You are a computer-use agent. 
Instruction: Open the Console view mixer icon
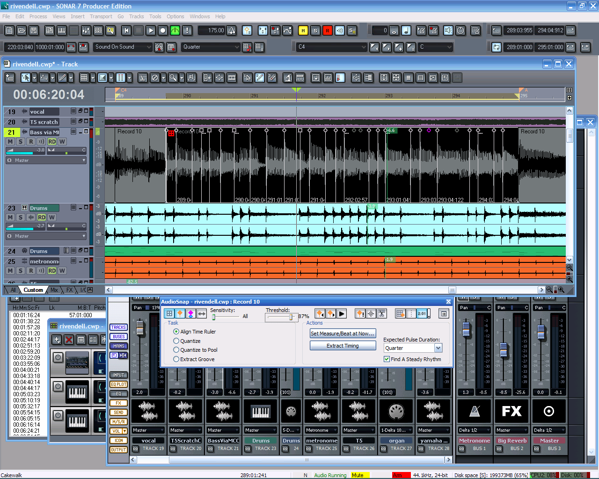pos(86,30)
